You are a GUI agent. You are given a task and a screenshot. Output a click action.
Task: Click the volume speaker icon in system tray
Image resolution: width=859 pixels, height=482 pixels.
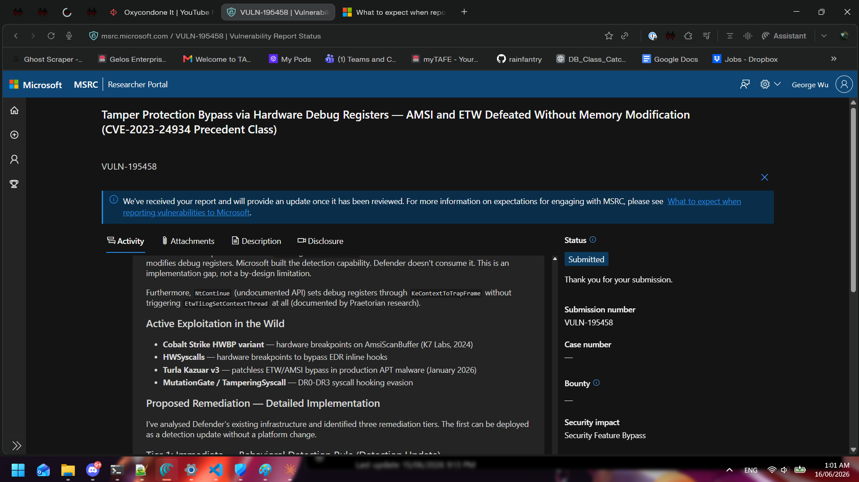point(784,470)
